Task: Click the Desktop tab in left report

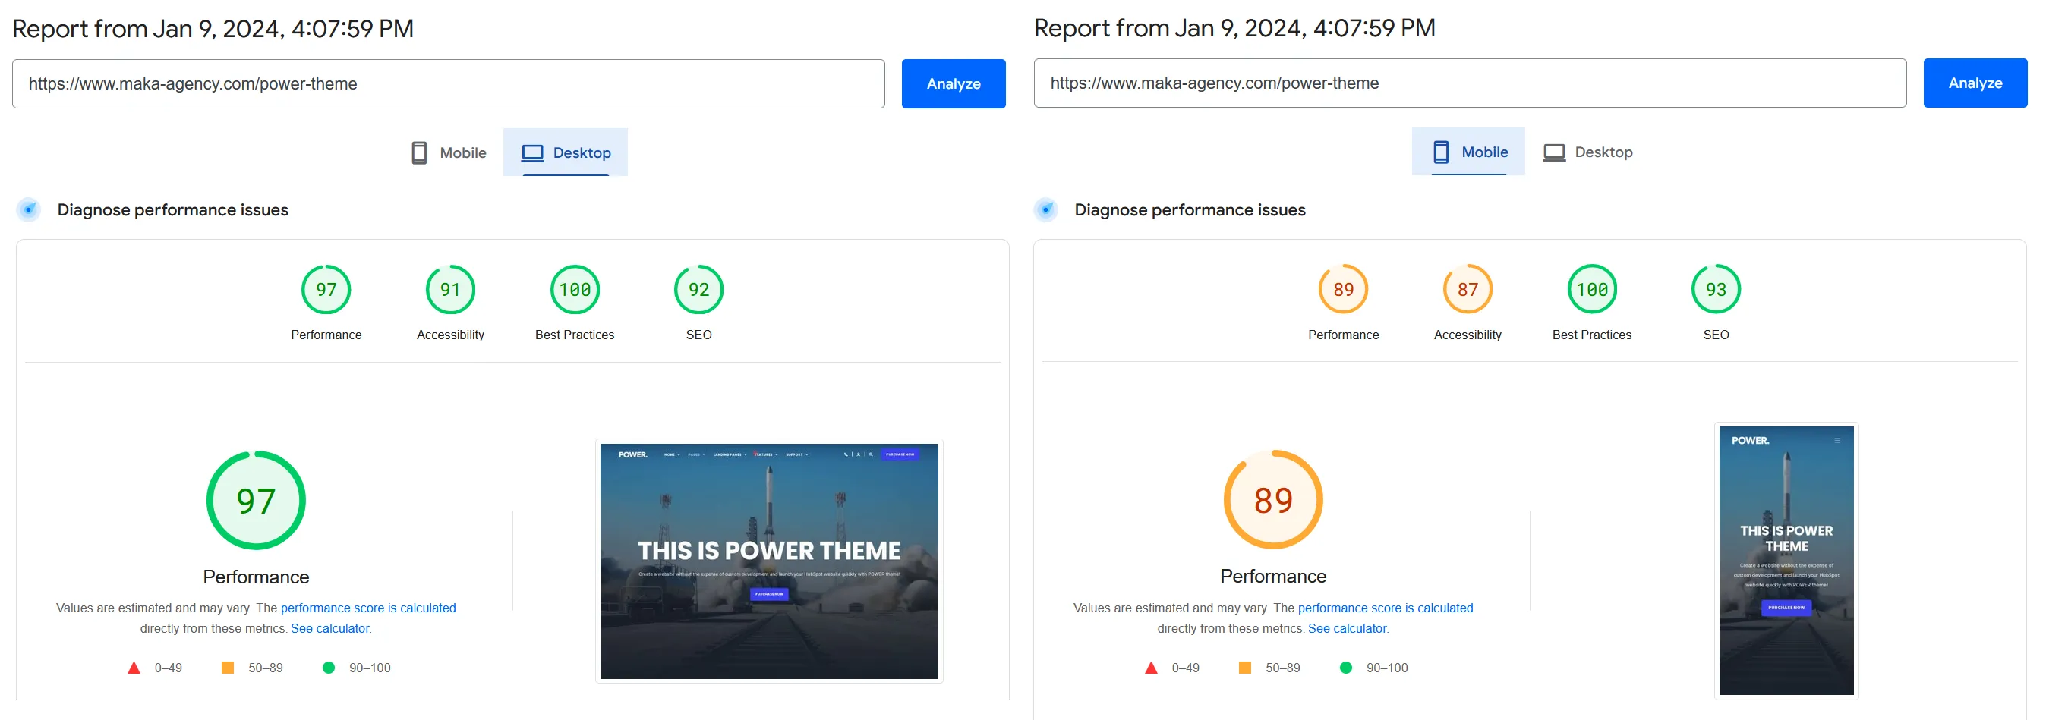Action: (566, 152)
